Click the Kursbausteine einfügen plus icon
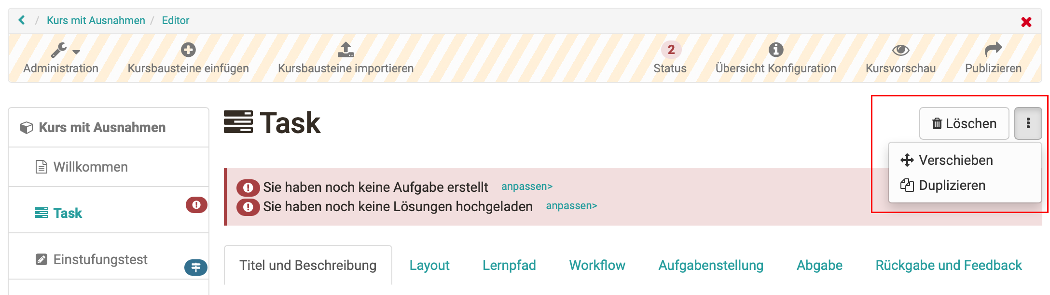Viewport: 1050px width, 295px height. pyautogui.click(x=188, y=50)
